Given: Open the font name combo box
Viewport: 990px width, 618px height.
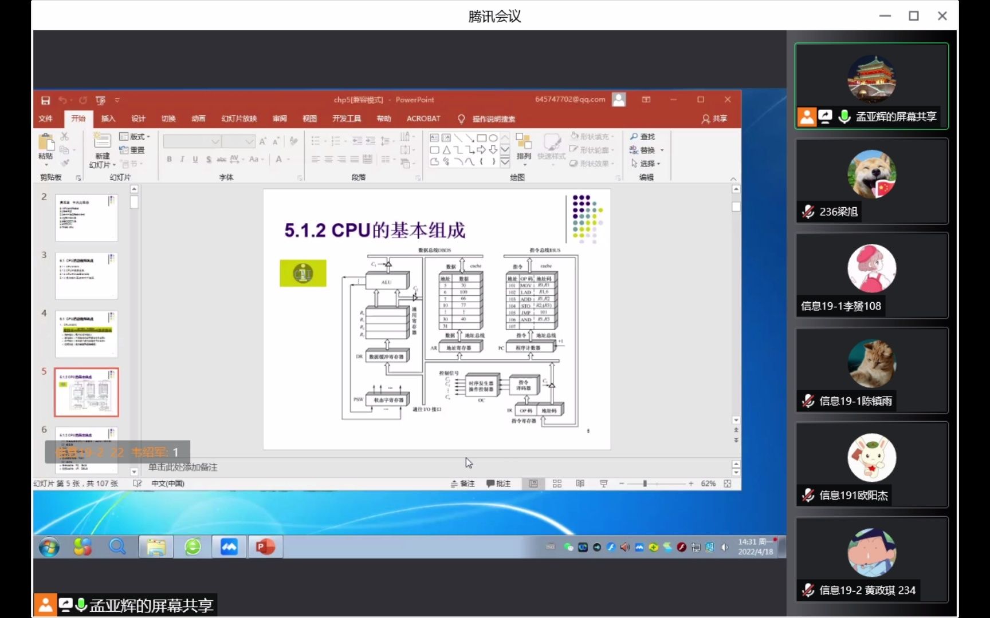Looking at the screenshot, I should [x=192, y=141].
